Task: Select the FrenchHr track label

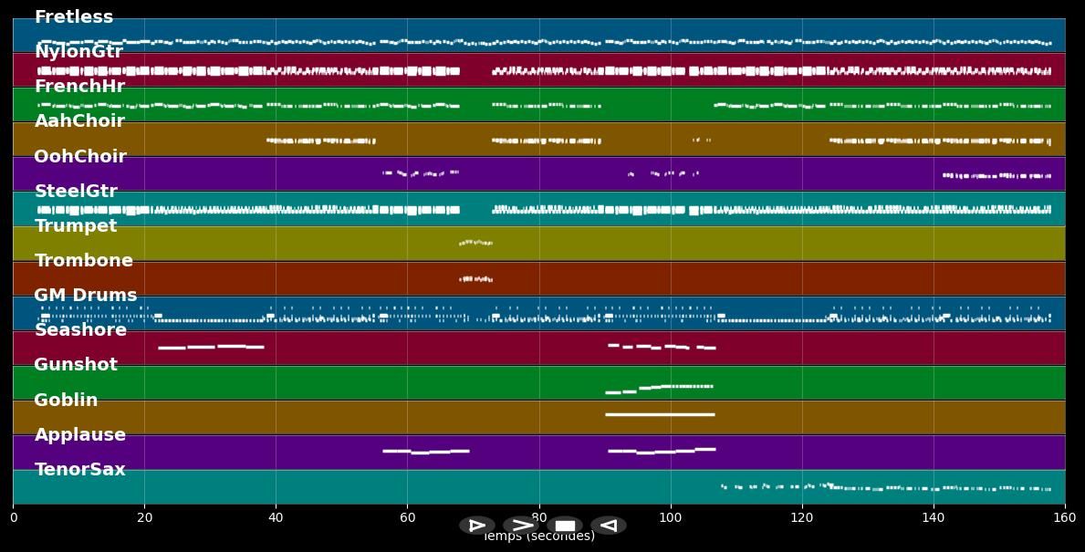Action: coord(81,86)
